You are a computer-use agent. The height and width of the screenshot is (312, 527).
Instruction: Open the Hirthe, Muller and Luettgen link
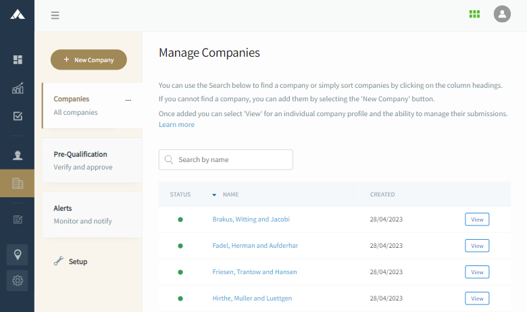252,298
